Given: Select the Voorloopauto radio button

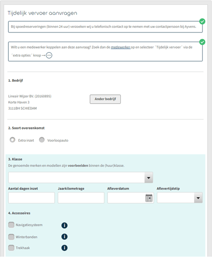Looking at the screenshot, I should click(x=42, y=140).
